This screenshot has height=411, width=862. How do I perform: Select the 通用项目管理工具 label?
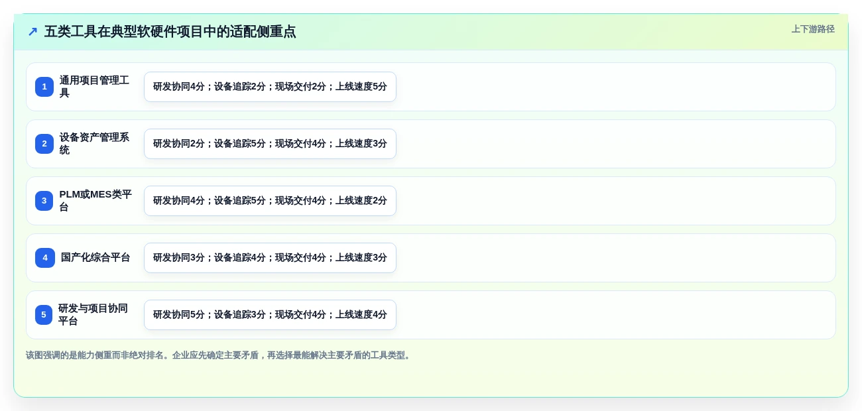pyautogui.click(x=94, y=87)
